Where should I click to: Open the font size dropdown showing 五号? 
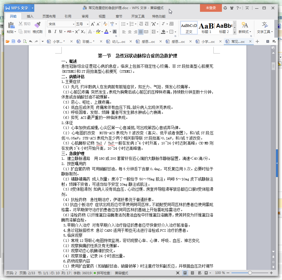[x=88, y=24]
